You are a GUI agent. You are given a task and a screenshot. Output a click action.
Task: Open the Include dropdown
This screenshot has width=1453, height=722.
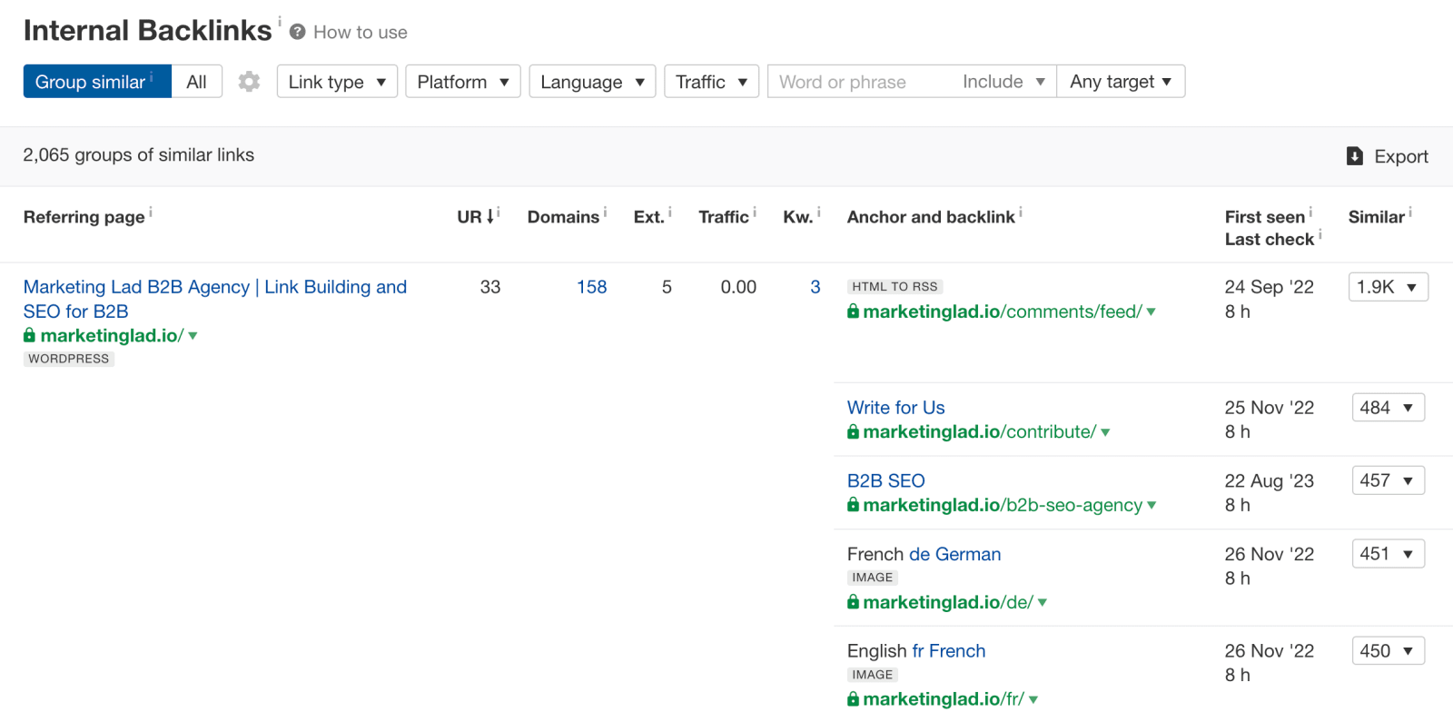point(1003,82)
